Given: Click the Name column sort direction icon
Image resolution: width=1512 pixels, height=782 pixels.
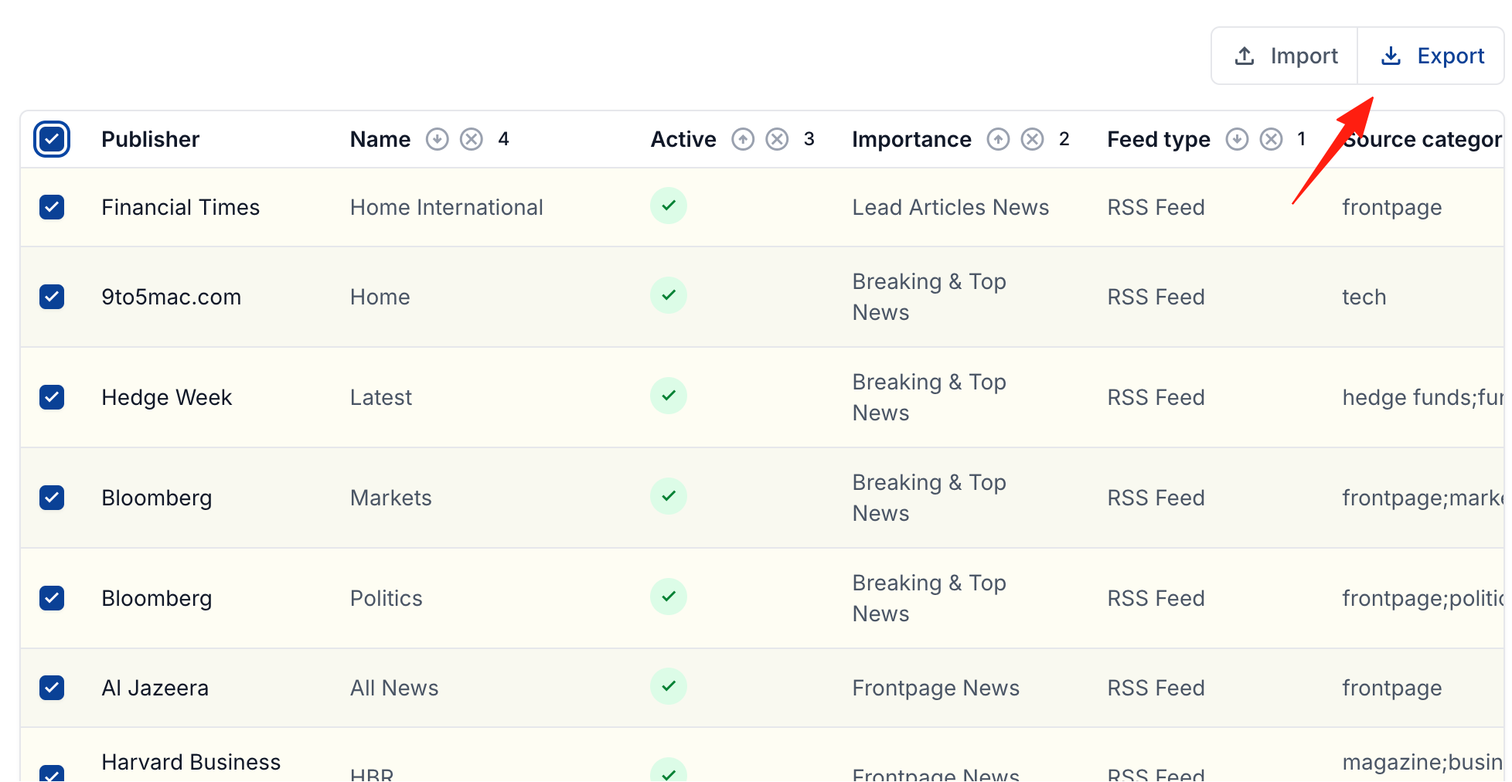Looking at the screenshot, I should pyautogui.click(x=438, y=139).
